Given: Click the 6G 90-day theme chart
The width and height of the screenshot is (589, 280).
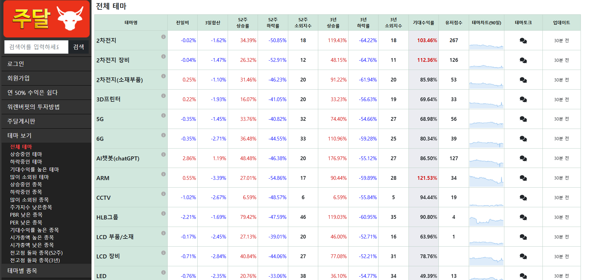Looking at the screenshot, I should coord(486,139).
